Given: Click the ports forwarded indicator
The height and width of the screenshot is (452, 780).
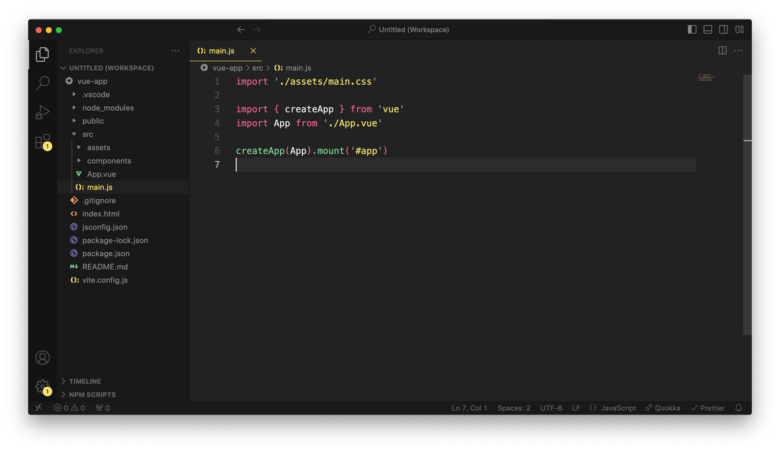Looking at the screenshot, I should pos(102,408).
